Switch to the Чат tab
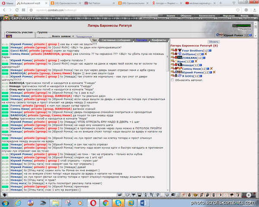 point(95,40)
